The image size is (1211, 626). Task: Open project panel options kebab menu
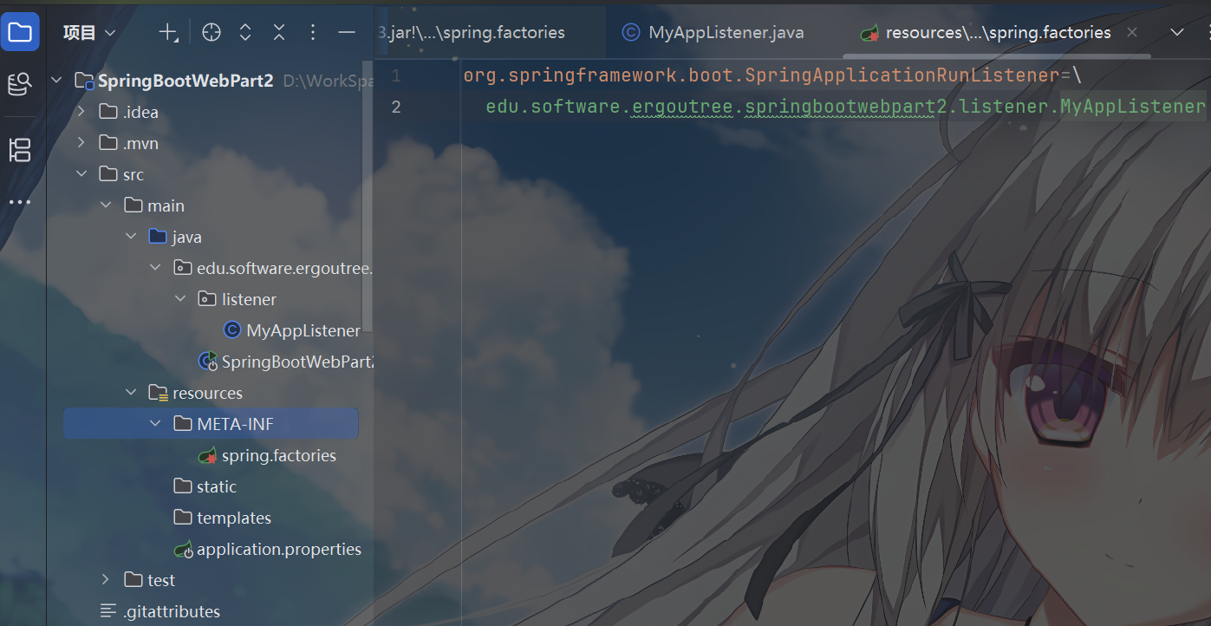tap(313, 33)
